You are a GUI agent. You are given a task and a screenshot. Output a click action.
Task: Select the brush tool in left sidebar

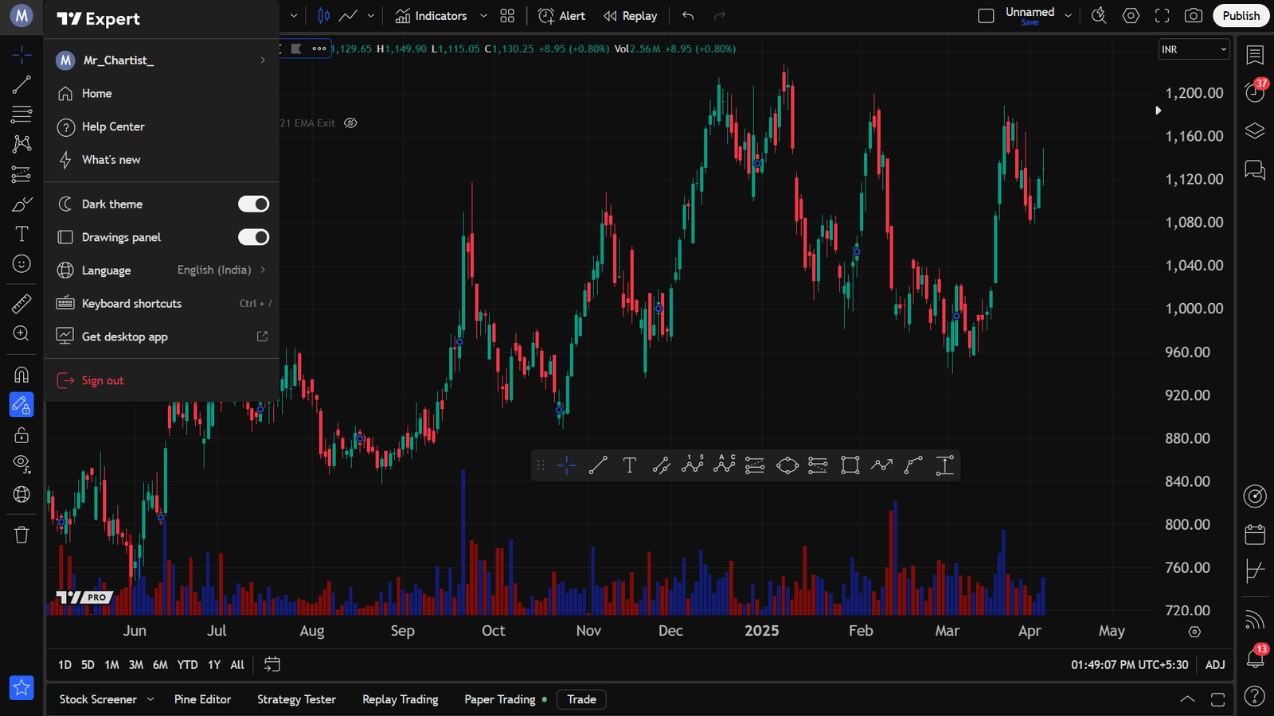point(21,204)
